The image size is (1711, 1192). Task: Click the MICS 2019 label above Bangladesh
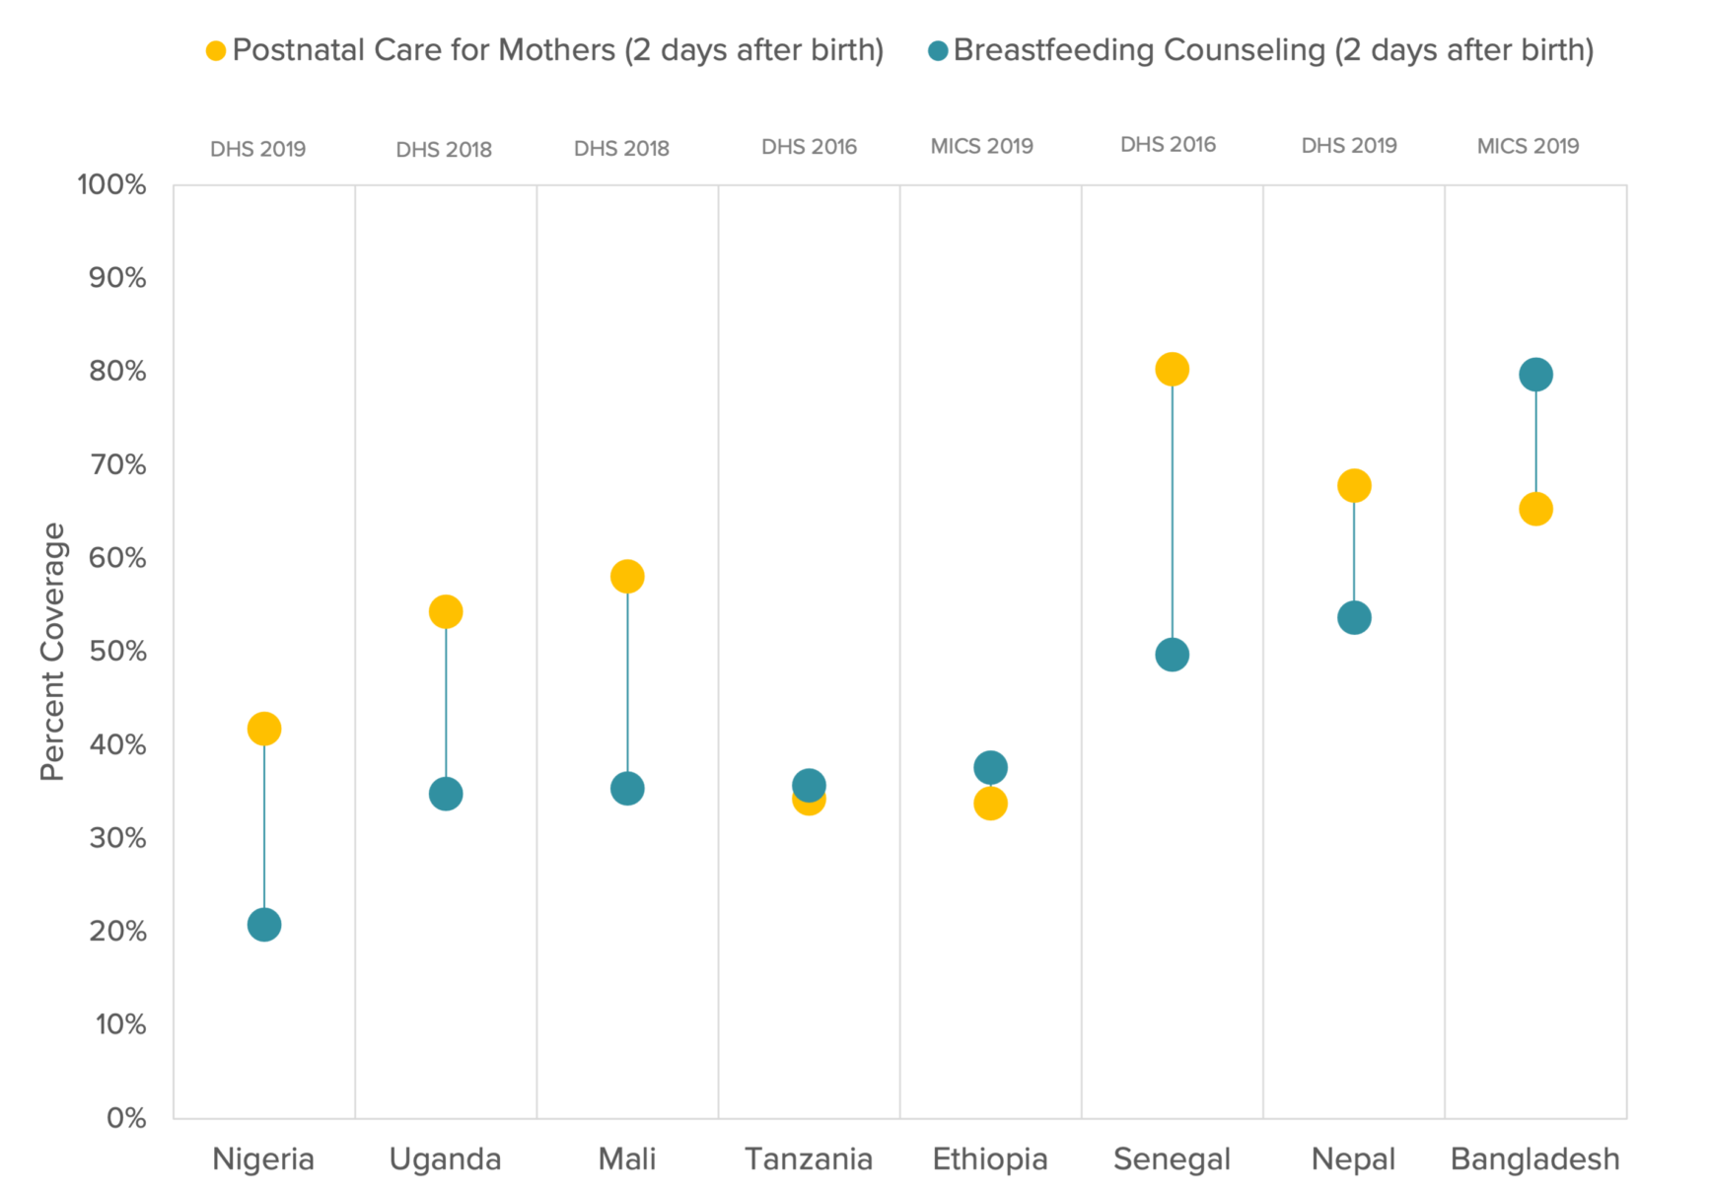(1528, 146)
